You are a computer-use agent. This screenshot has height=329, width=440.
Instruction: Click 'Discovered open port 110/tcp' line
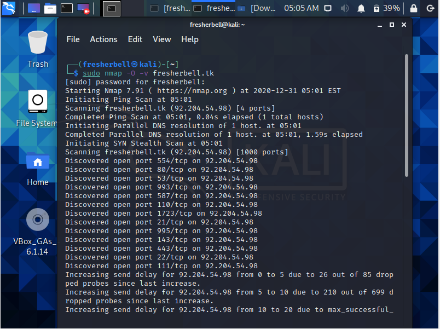click(161, 204)
